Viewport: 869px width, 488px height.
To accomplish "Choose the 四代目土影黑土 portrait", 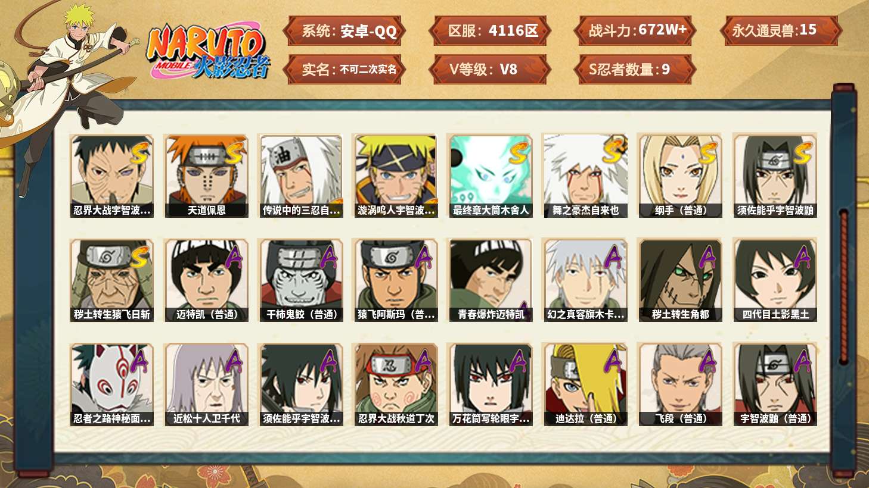I will (775, 280).
